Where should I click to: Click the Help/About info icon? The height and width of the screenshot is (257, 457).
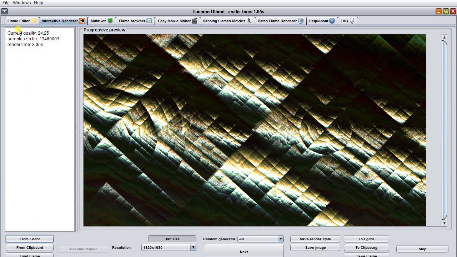point(332,21)
